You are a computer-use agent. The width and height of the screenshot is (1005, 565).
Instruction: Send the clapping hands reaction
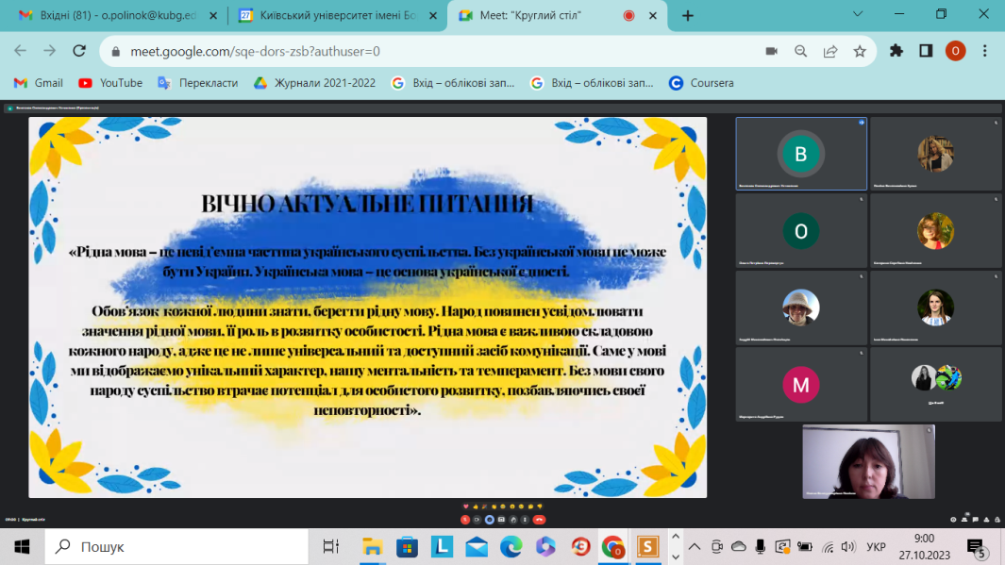click(494, 507)
